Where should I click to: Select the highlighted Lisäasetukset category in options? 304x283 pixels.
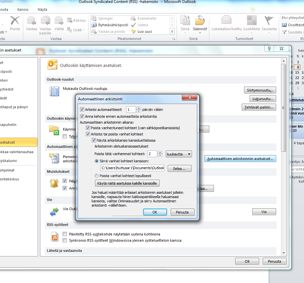(x=18, y=142)
